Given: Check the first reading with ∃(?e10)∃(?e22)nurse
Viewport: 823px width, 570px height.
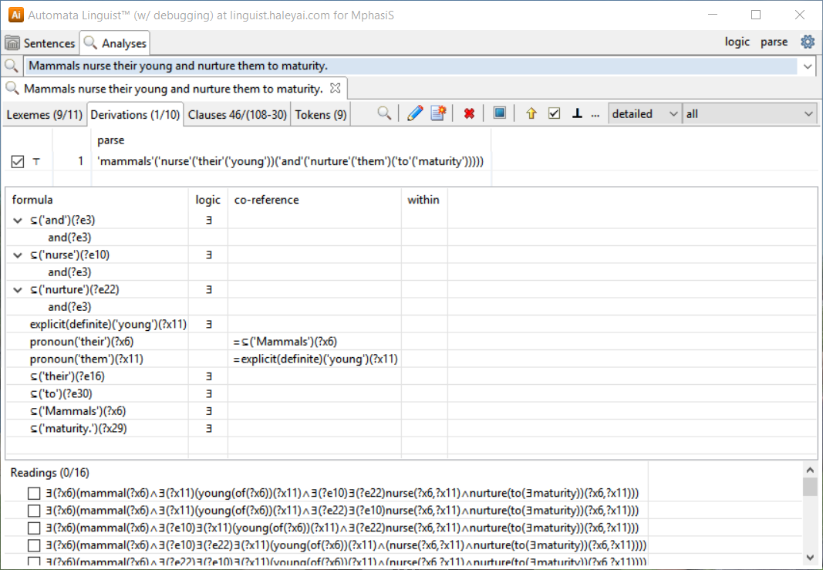Looking at the screenshot, I should [x=34, y=494].
